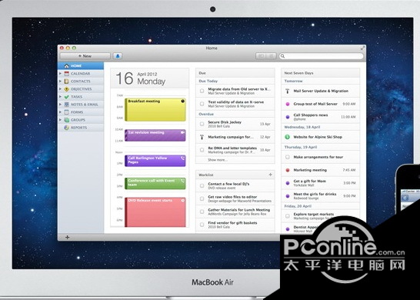
Task: Open the red DVD Release event block
Action: coord(155,212)
